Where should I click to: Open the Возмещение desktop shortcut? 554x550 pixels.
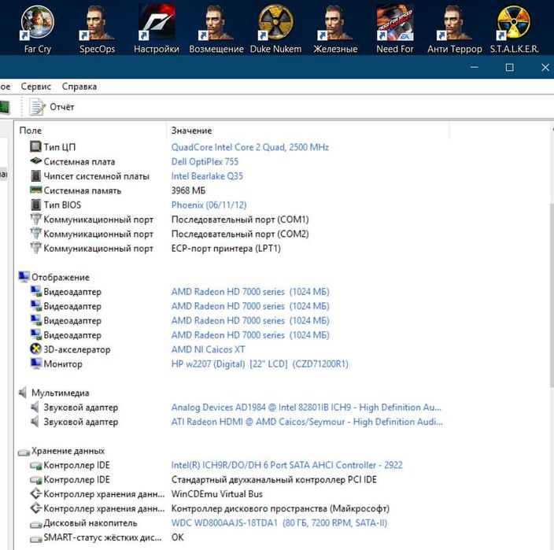pos(216,29)
